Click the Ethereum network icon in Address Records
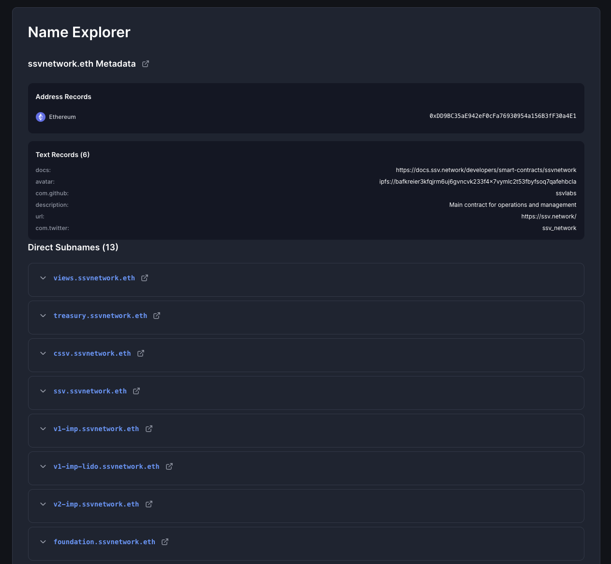 point(41,116)
